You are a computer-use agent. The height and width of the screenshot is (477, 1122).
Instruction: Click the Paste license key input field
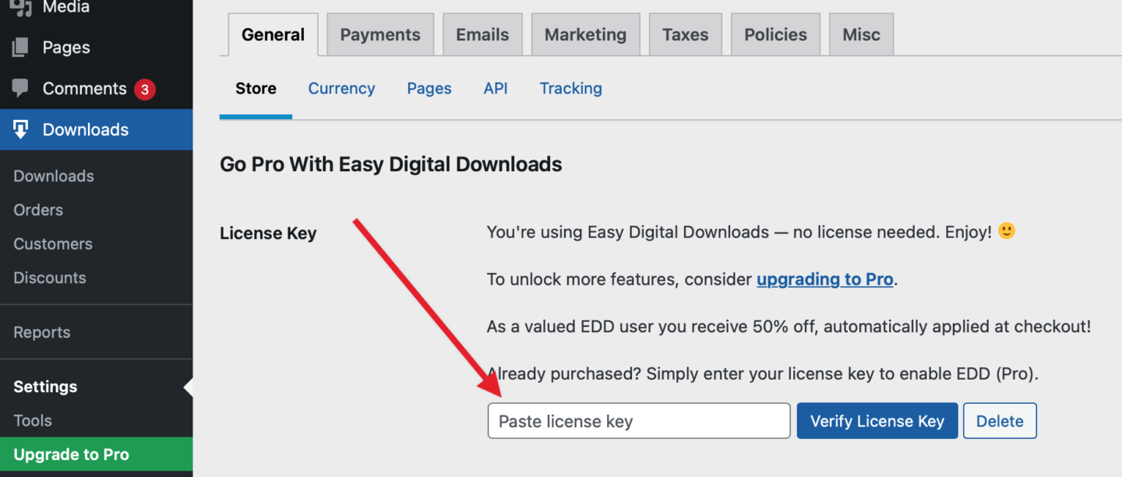[x=638, y=421]
